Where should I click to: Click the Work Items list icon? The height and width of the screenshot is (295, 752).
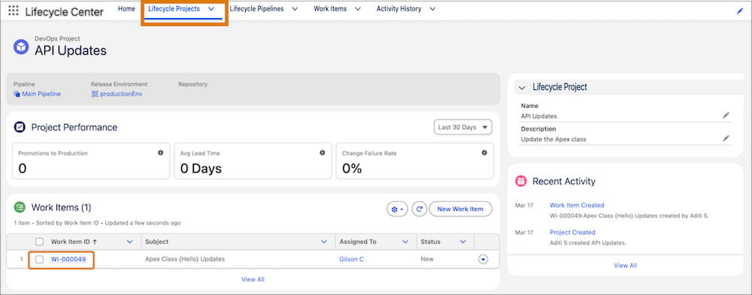[x=20, y=207]
